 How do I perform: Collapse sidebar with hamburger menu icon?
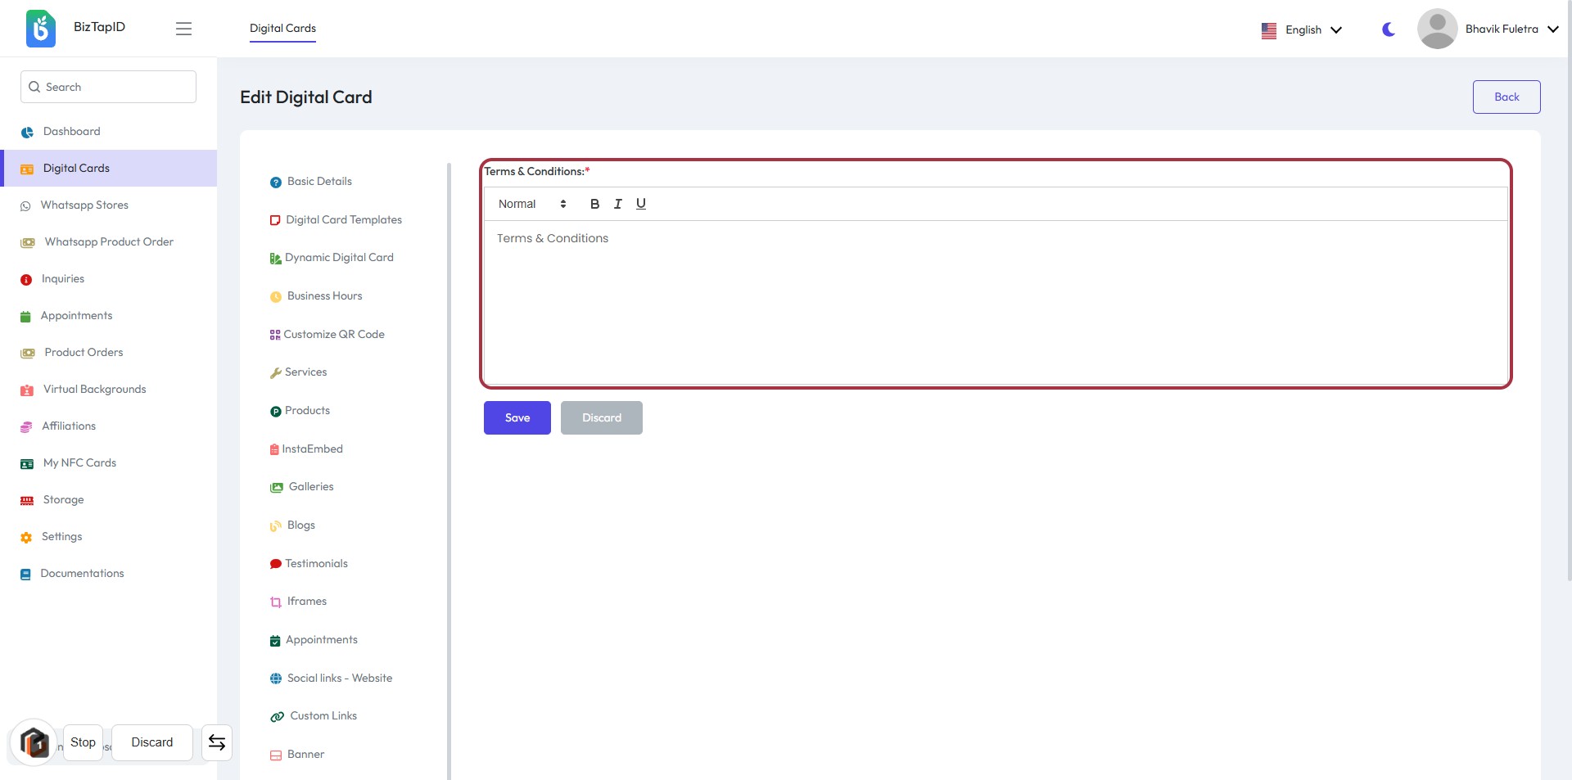pyautogui.click(x=183, y=29)
